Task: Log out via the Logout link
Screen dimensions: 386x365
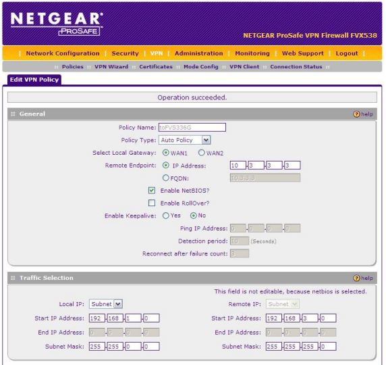Action: click(347, 53)
